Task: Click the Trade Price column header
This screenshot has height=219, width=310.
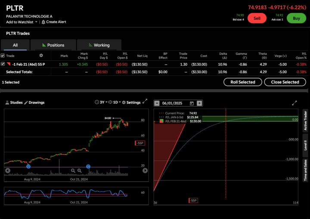Action: [183, 56]
